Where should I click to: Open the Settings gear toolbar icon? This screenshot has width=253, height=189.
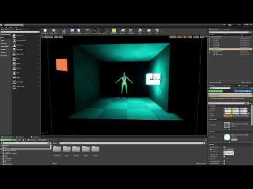click(87, 31)
